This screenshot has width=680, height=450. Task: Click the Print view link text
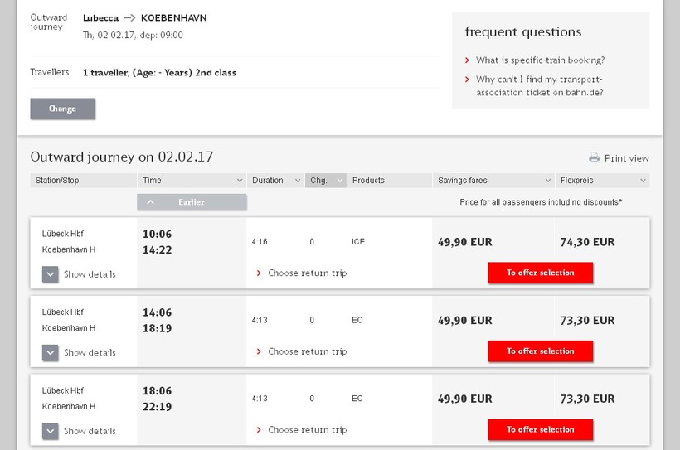(627, 158)
